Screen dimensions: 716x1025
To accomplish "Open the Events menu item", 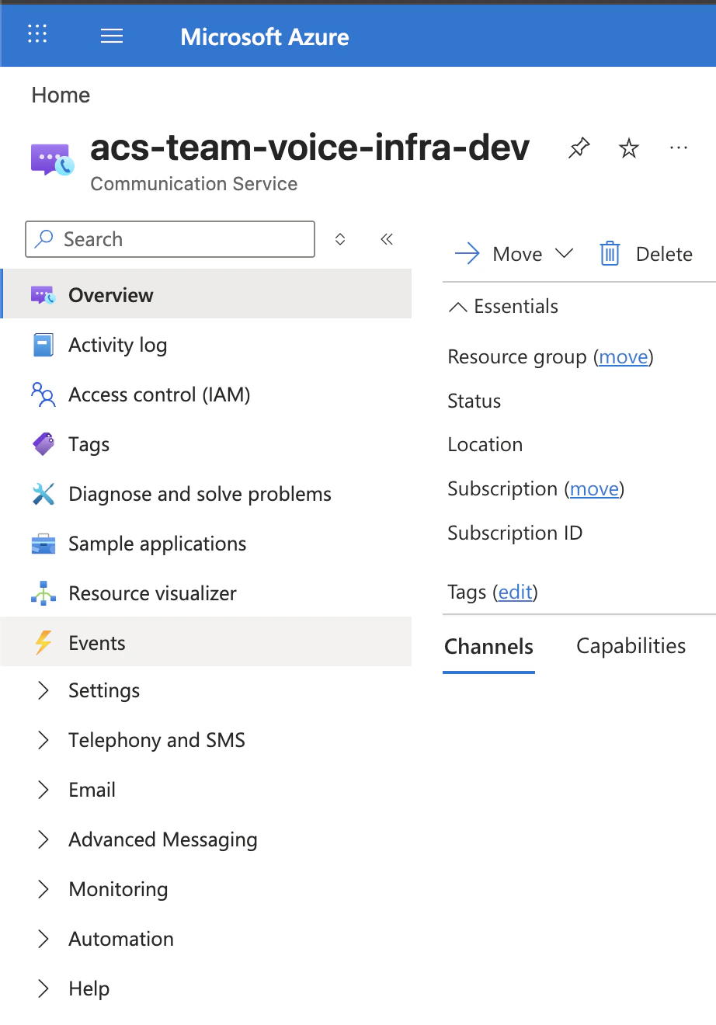I will [206, 641].
